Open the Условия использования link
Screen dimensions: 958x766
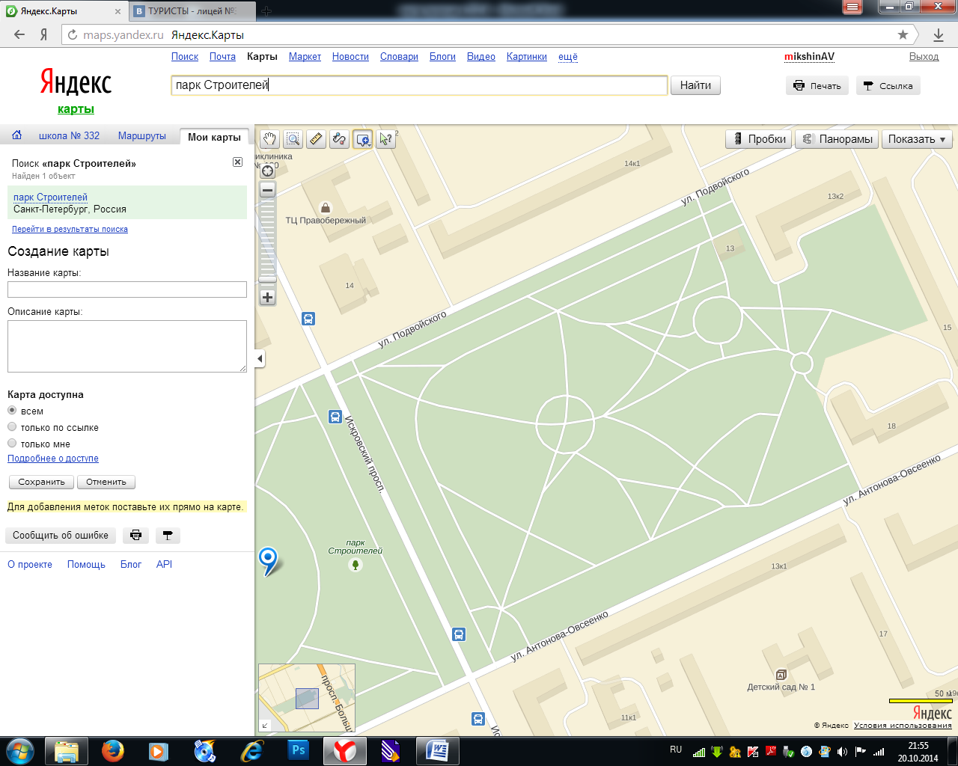[903, 726]
